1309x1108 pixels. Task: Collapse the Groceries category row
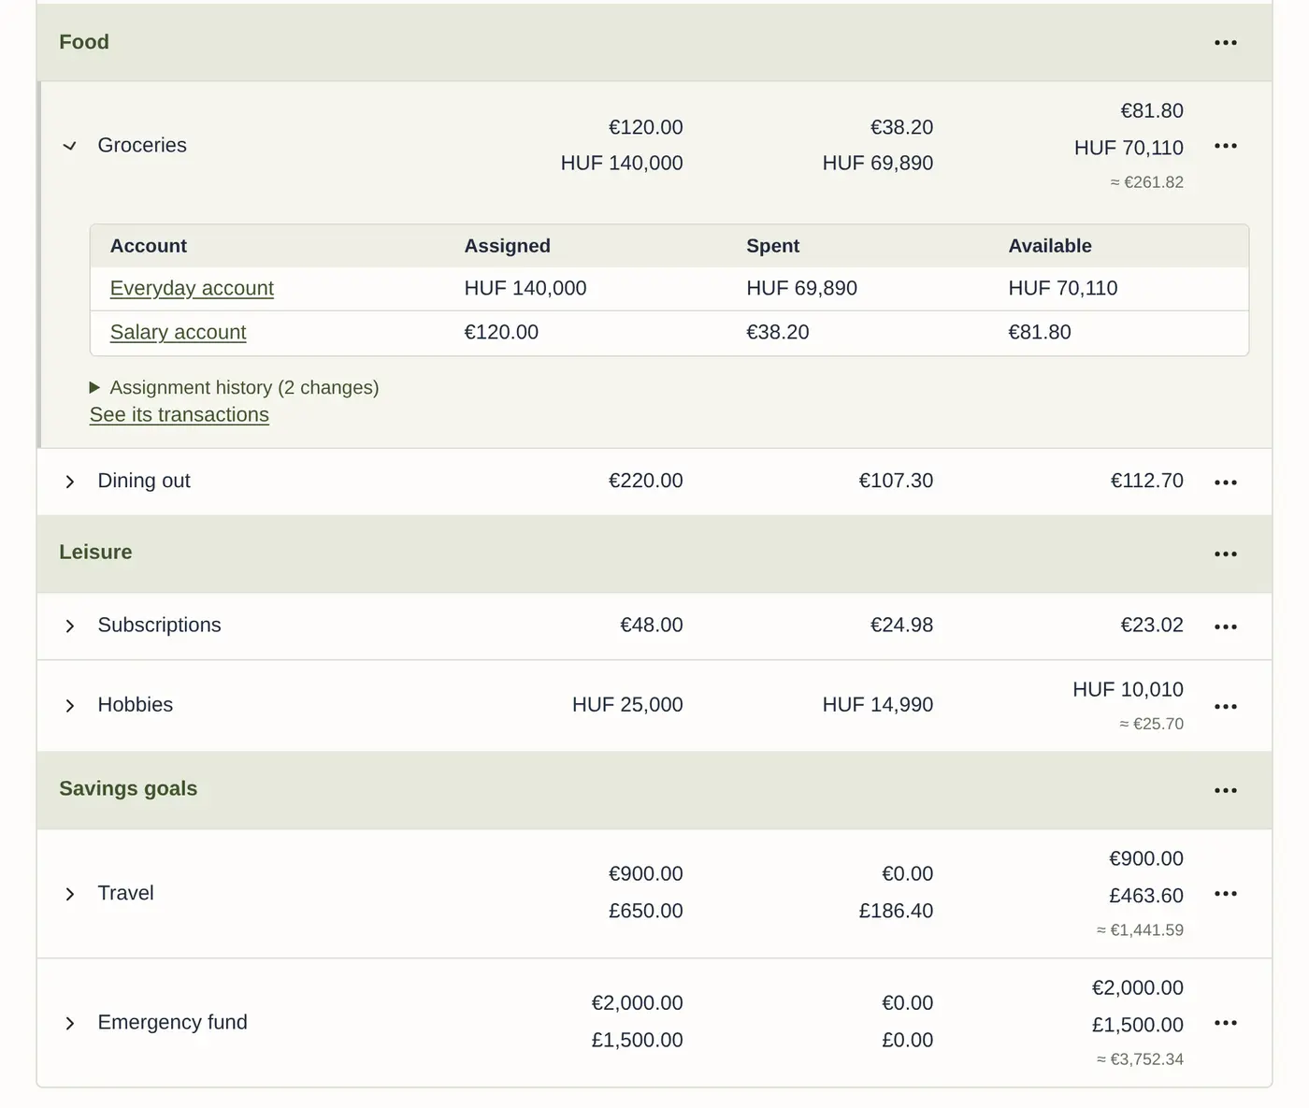click(70, 146)
